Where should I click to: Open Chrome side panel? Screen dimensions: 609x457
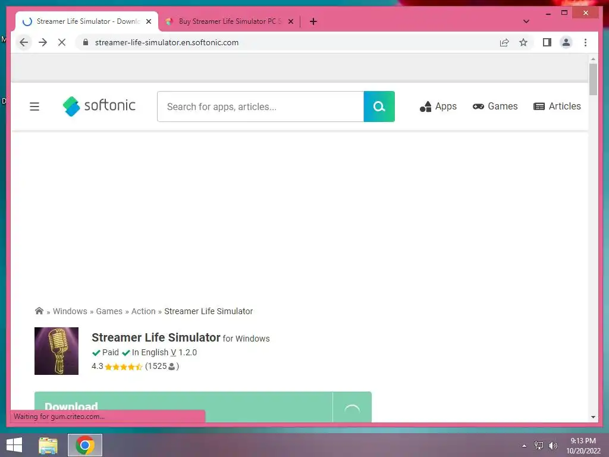(547, 42)
